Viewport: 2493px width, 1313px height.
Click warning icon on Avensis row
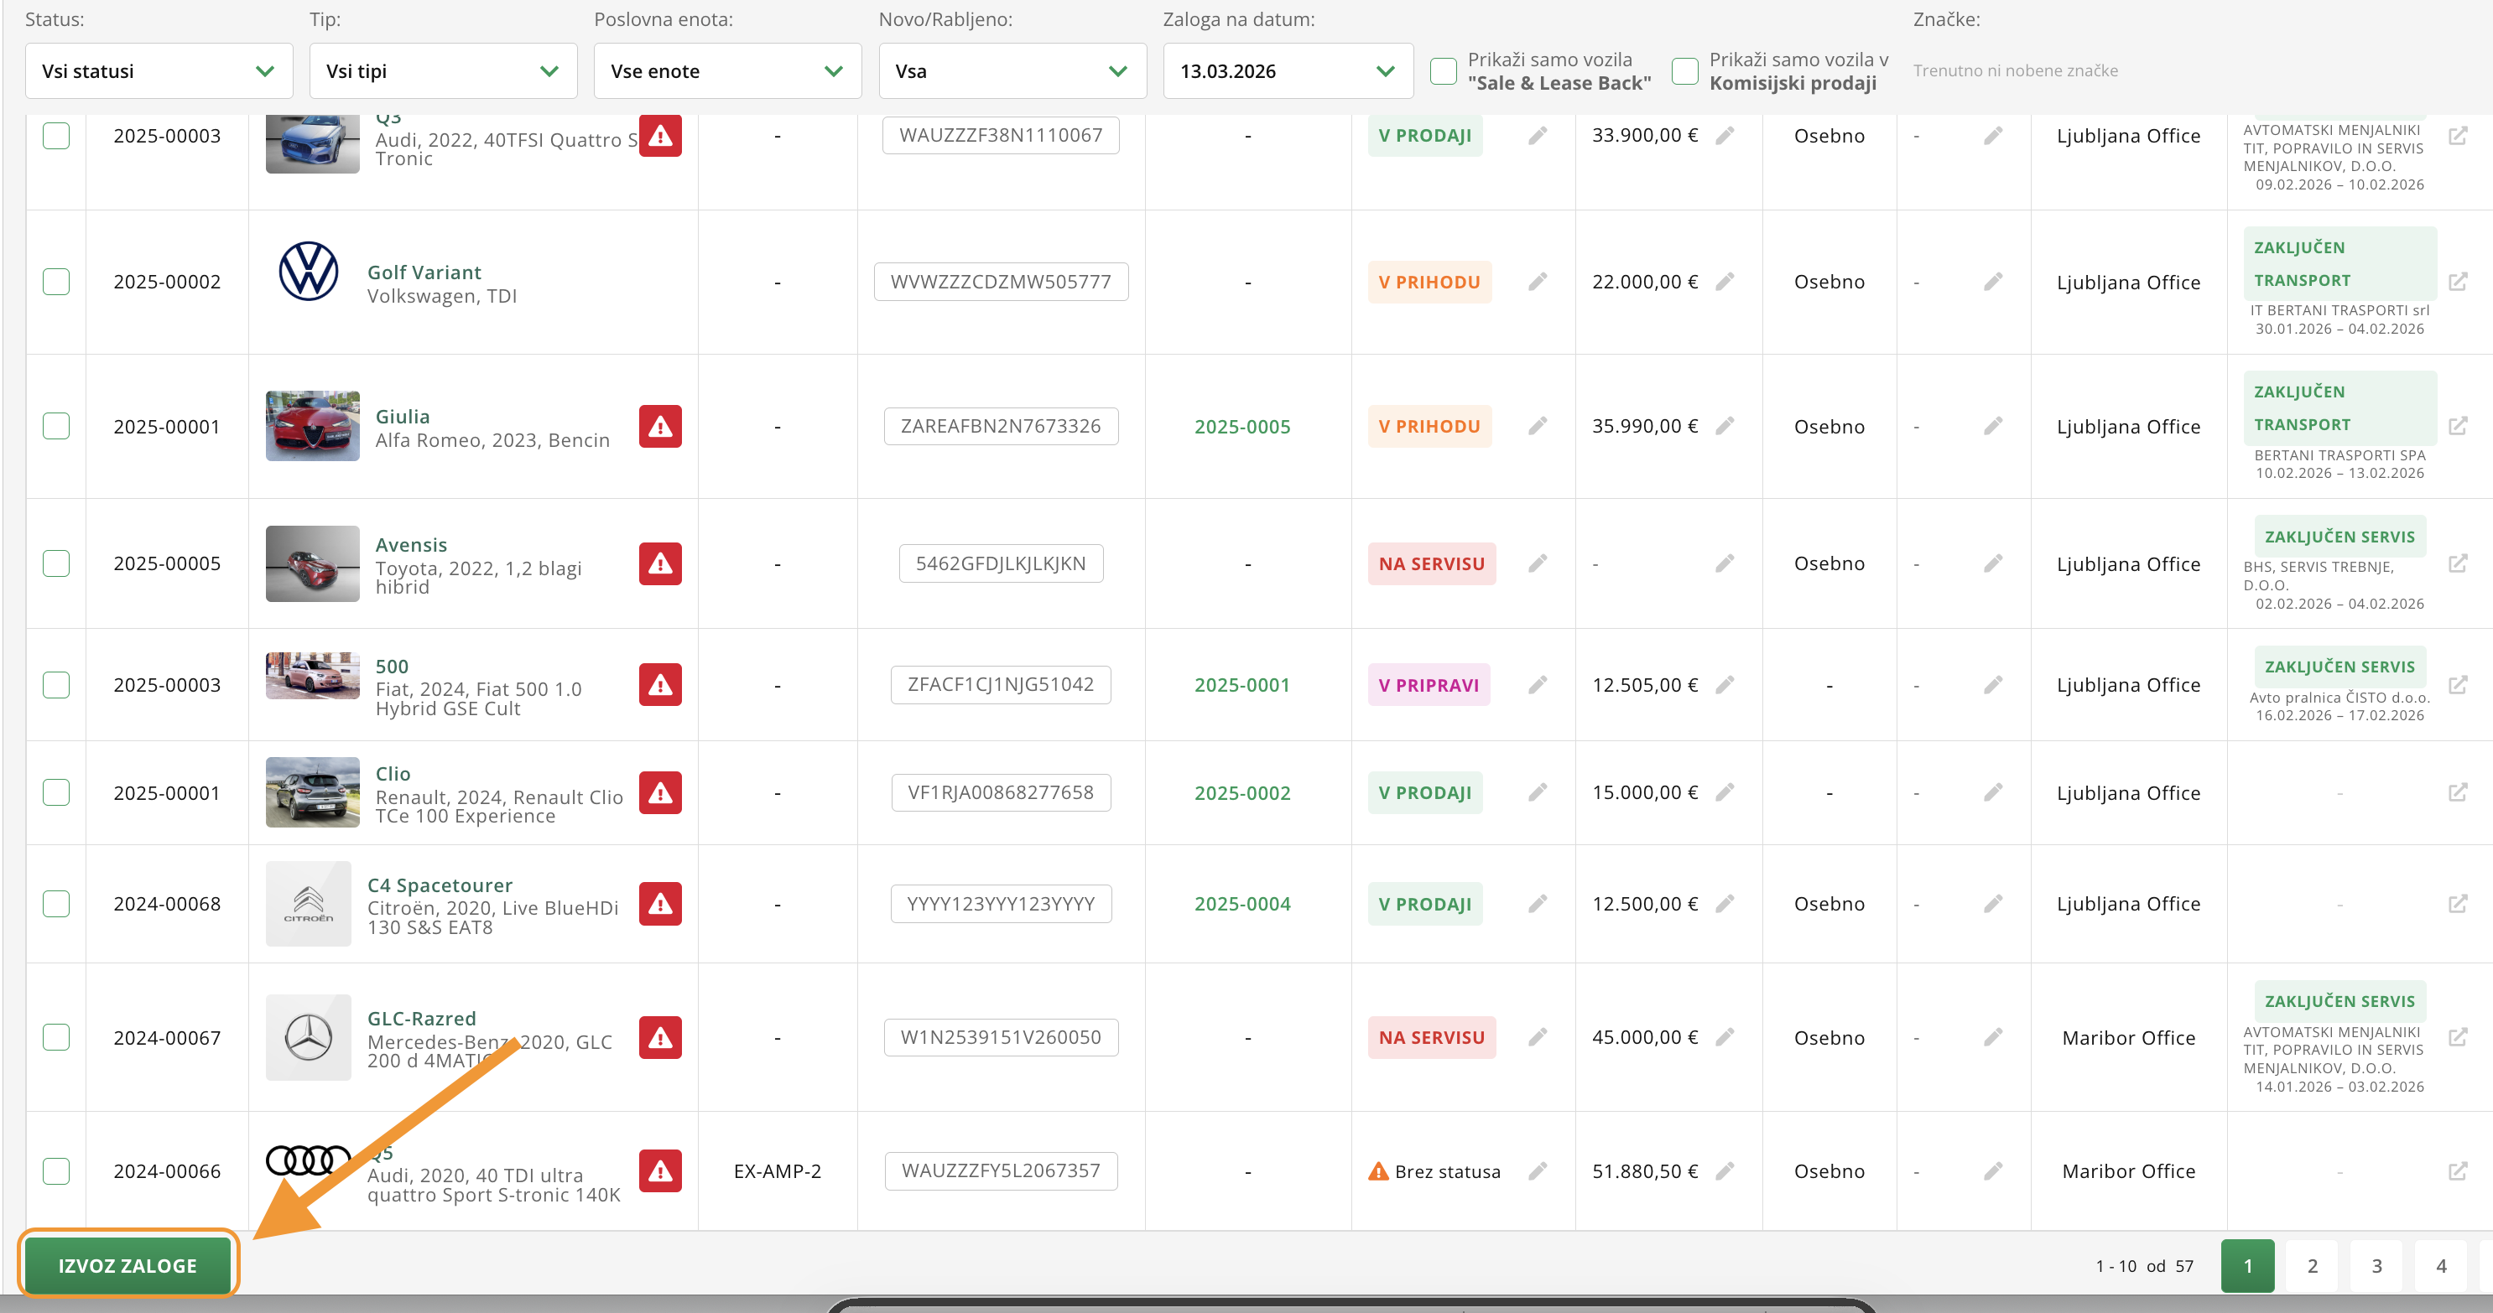[660, 563]
